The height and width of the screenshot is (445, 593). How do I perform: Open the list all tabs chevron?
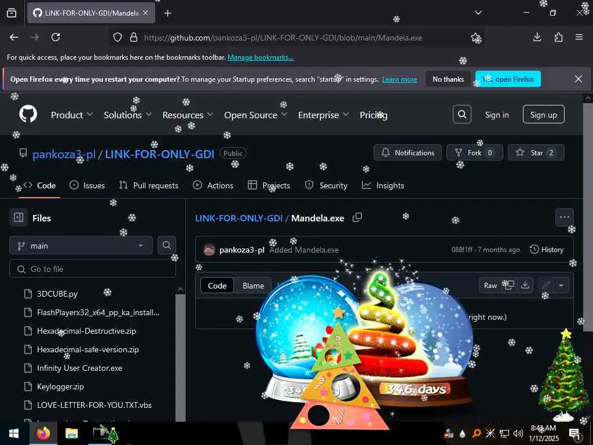[478, 13]
